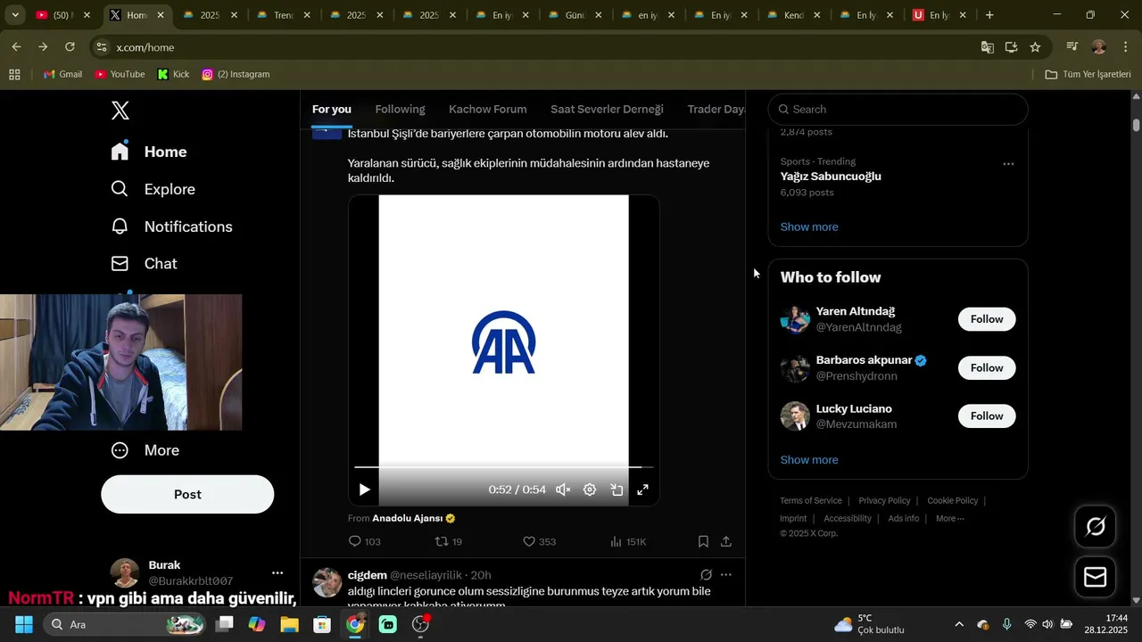1142x642 pixels.
Task: Open floating messages envelope button
Action: 1096,577
